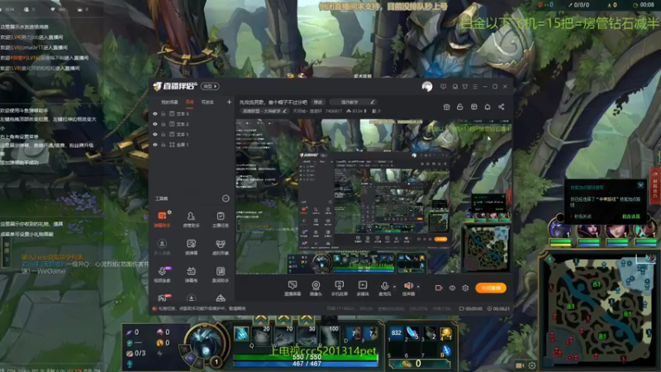Screen dimensions: 661x372
Task: Hide the 文本 2 layer via eye icon
Action: (155, 124)
